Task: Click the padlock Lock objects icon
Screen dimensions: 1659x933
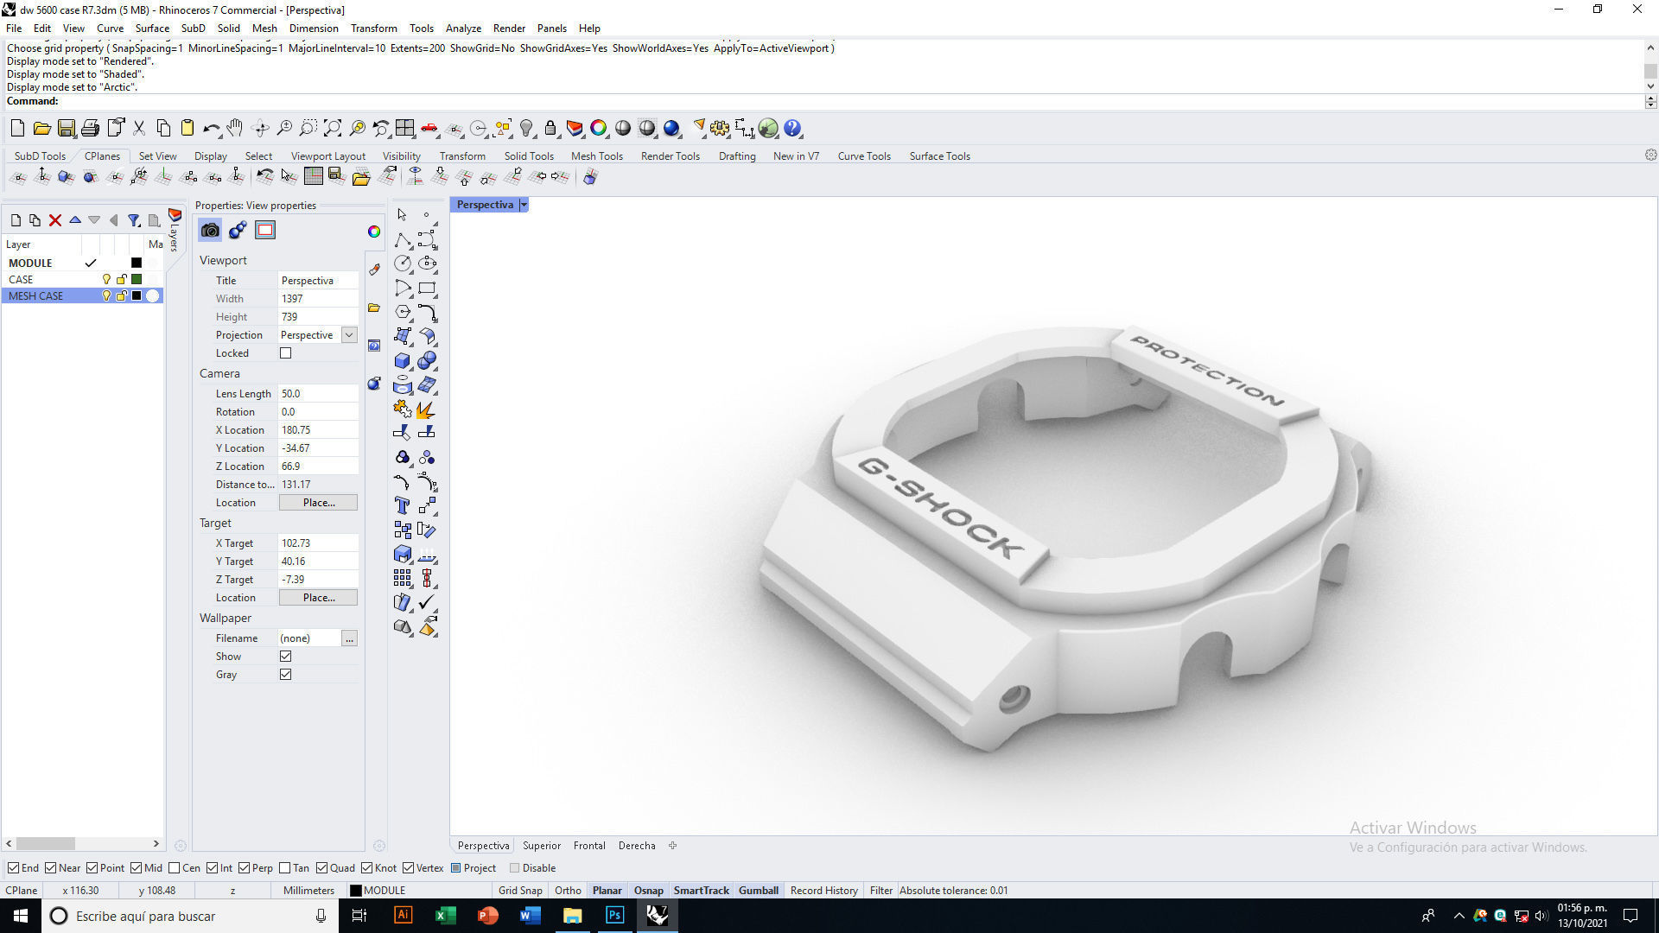Action: 550,129
